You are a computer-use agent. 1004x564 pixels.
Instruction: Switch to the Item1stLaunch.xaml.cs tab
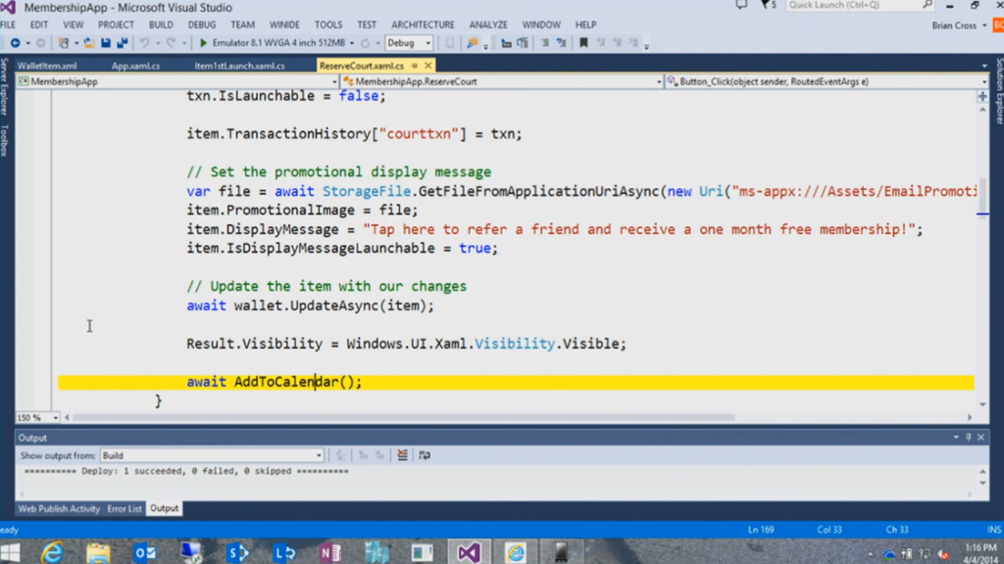pos(239,66)
